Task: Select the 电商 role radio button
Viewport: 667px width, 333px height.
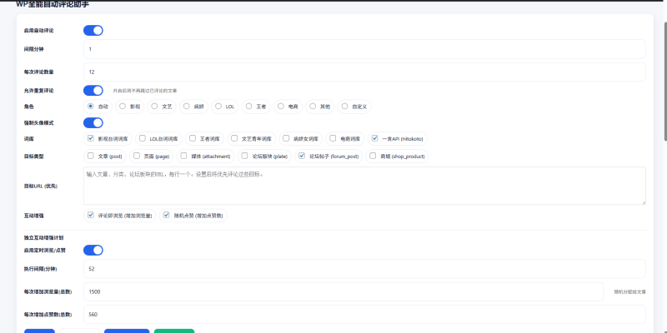Action: (281, 107)
